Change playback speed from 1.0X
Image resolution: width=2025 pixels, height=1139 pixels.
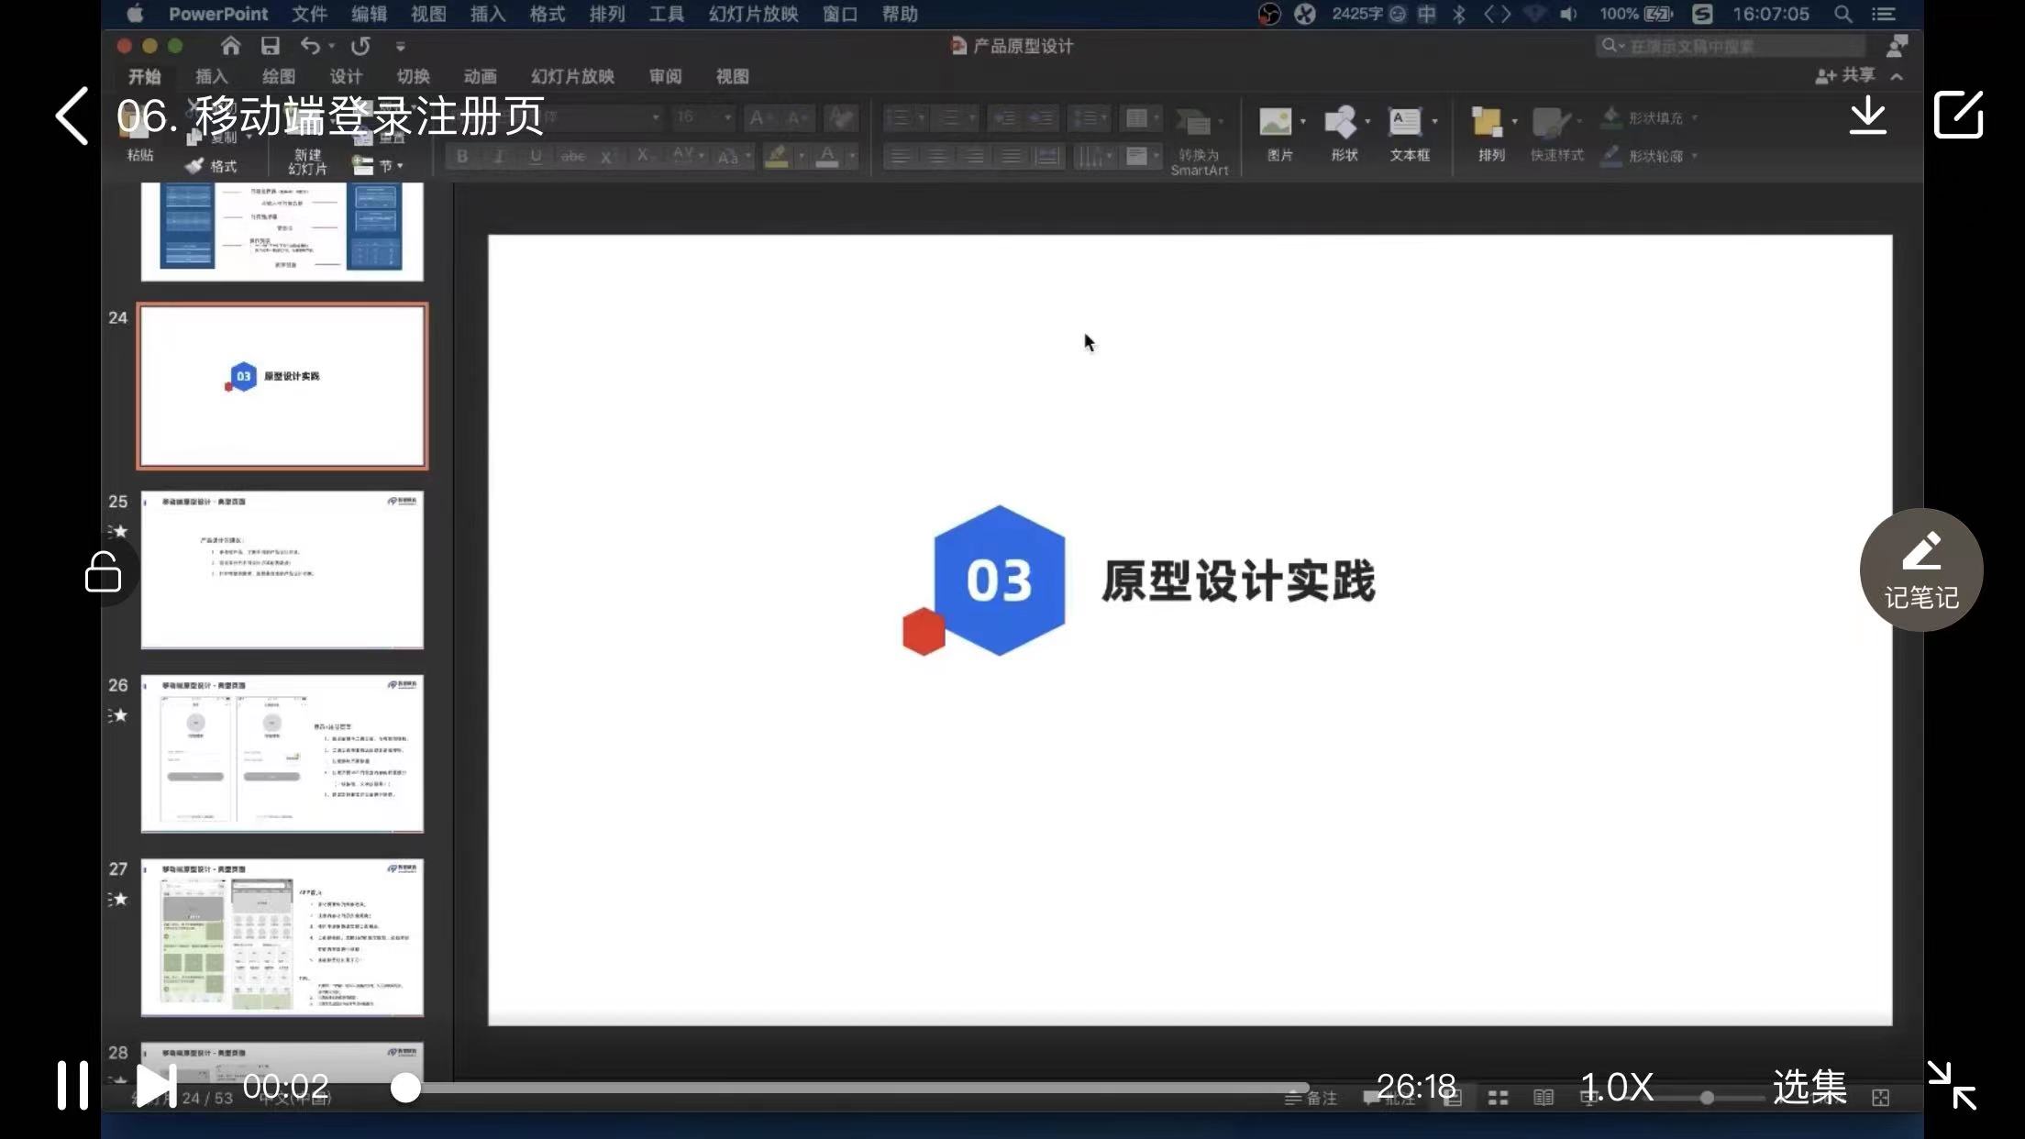click(x=1616, y=1087)
